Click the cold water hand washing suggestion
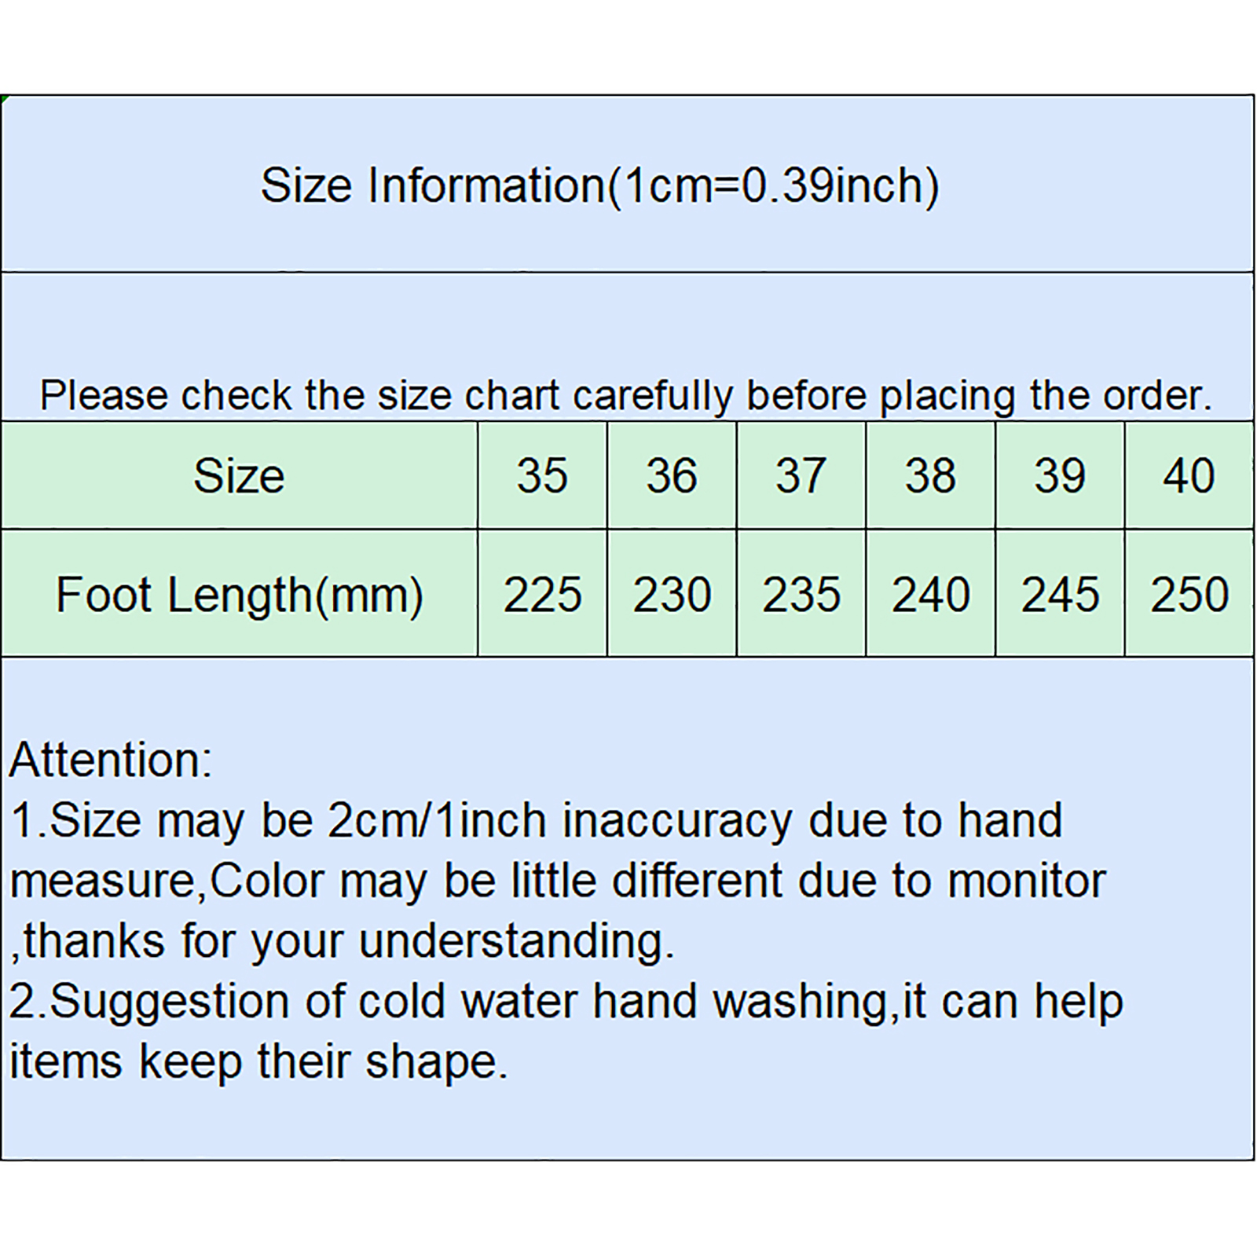The width and height of the screenshot is (1257, 1257). click(566, 1002)
